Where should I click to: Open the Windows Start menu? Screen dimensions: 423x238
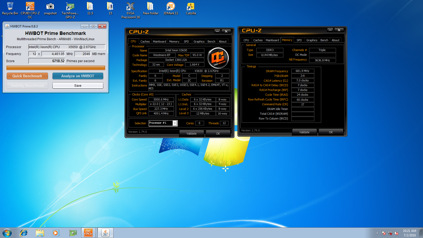point(7,233)
